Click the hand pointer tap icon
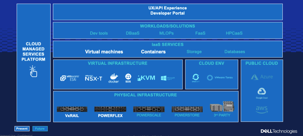This screenshot has height=136, width=303. tap(33, 71)
